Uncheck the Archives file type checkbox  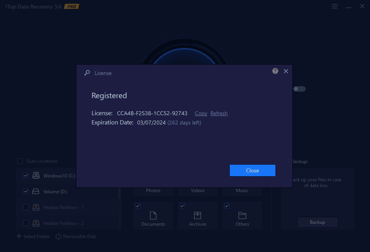coord(182,206)
